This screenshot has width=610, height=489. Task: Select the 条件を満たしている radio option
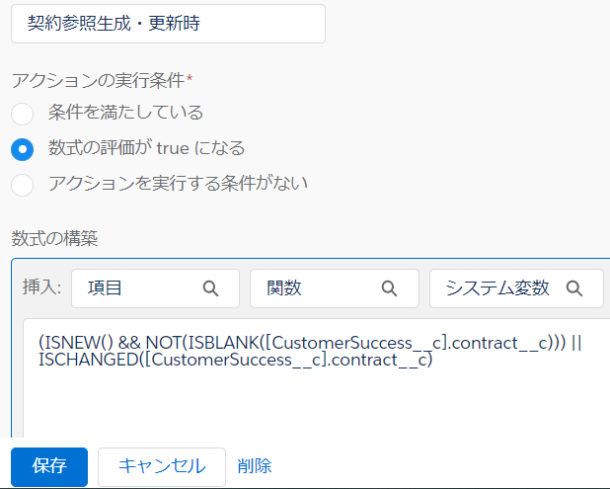pos(22,114)
